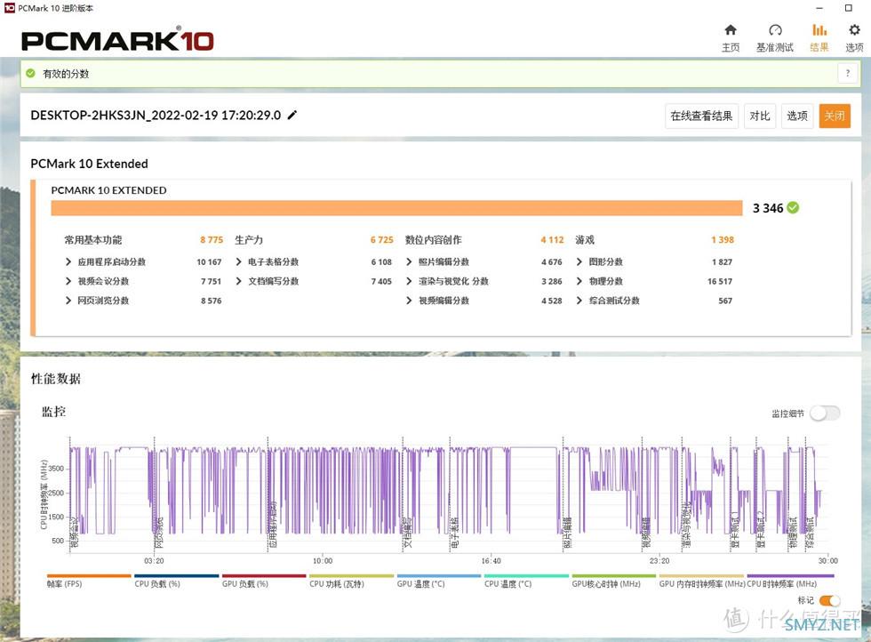
Task: Click the 数位内容创作 score 4 112
Action: tap(552, 239)
